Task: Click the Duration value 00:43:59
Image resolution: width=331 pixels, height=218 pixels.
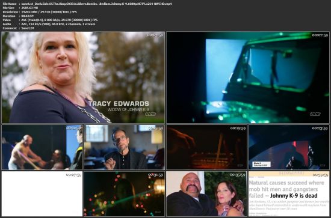Action: (x=27, y=16)
